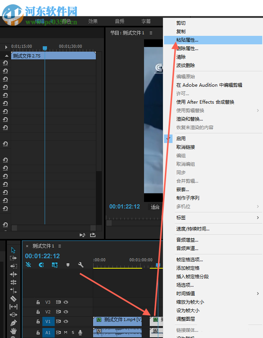Toggle sync lock for track V3
Viewport: 263px width, 338px height.
point(59,302)
